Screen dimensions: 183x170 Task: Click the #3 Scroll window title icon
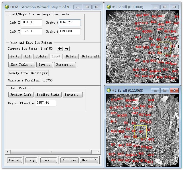[x=109, y=7]
